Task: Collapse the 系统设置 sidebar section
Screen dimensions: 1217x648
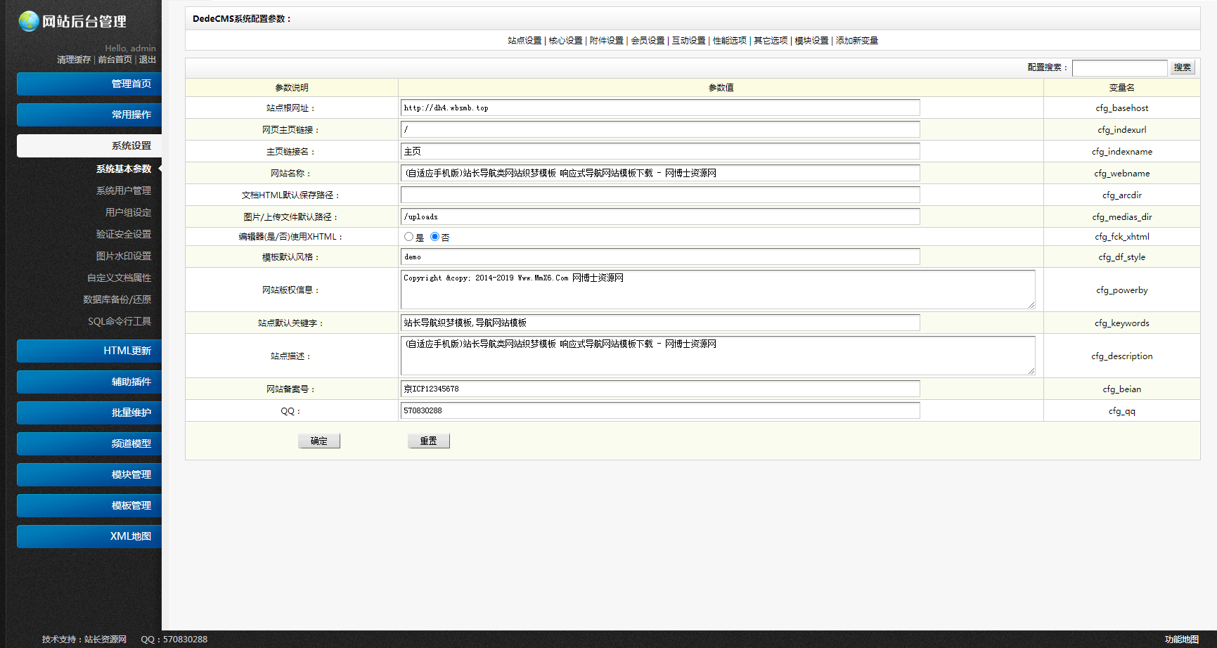Action: (89, 145)
